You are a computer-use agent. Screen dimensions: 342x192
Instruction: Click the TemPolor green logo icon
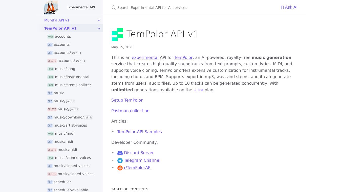coord(117,35)
